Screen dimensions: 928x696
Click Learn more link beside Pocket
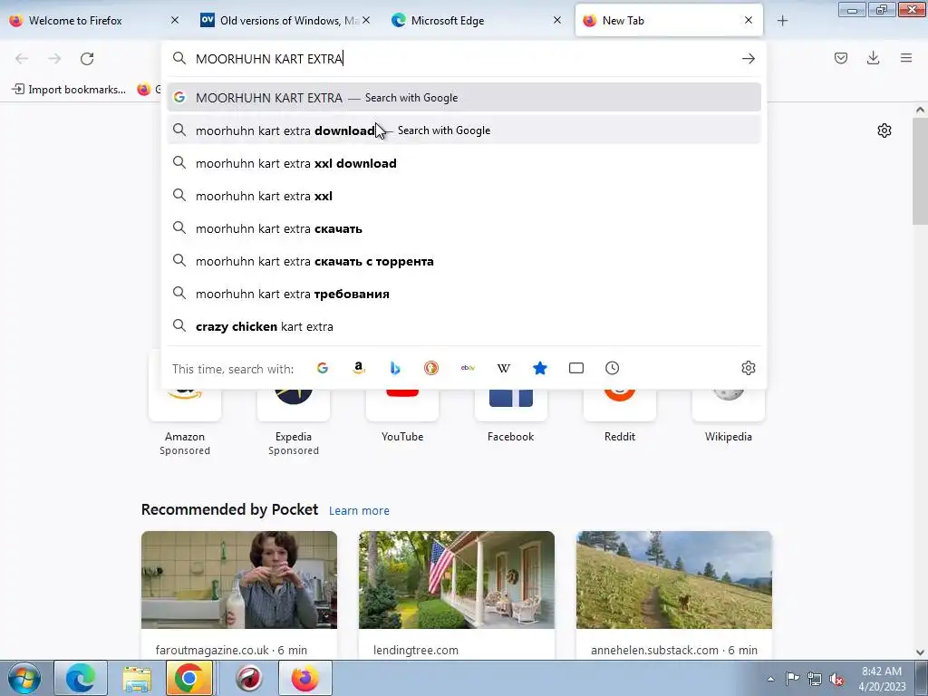point(359,510)
